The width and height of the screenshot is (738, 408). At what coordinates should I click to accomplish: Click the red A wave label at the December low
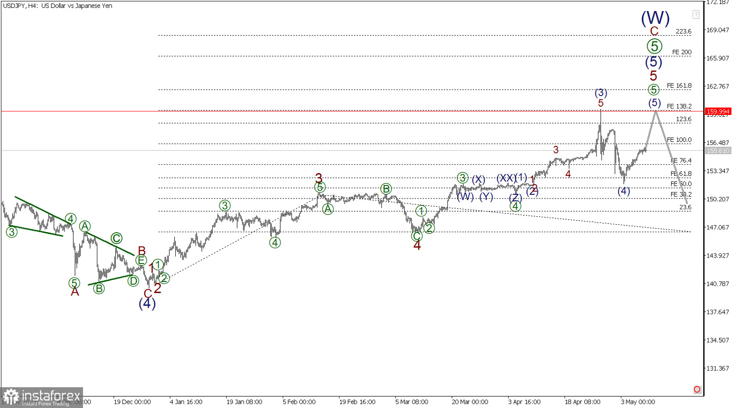(75, 292)
